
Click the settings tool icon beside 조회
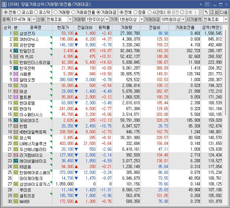[206, 12]
